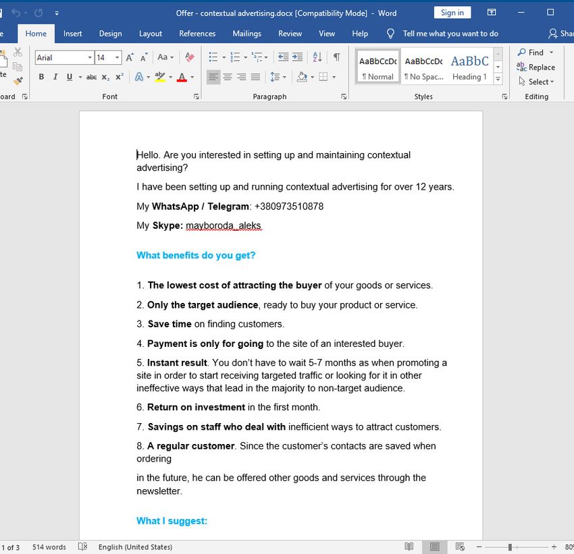Open the Underline style dropdown arrow
Image resolution: width=574 pixels, height=554 pixels.
(x=80, y=77)
